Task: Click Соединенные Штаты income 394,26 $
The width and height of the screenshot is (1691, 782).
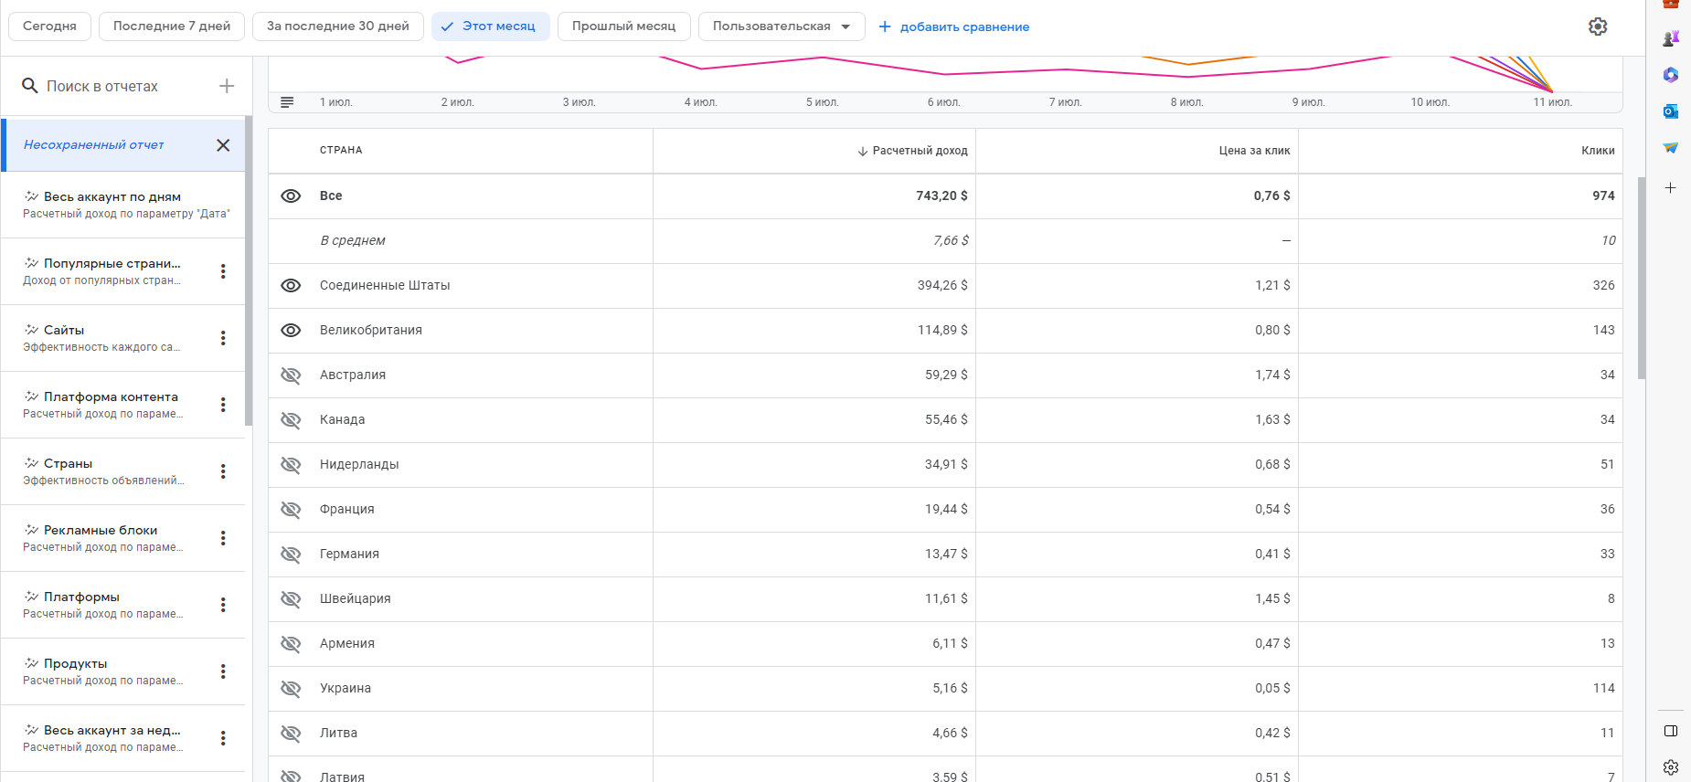Action: click(942, 285)
